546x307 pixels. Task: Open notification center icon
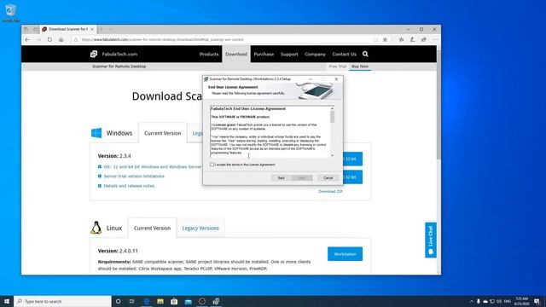[x=537, y=301]
